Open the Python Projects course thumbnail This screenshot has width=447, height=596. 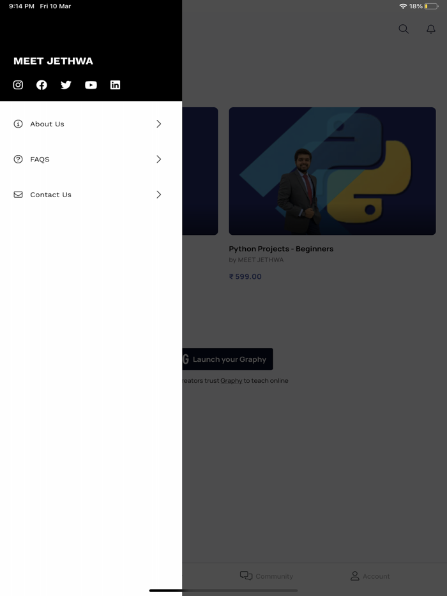tap(332, 171)
